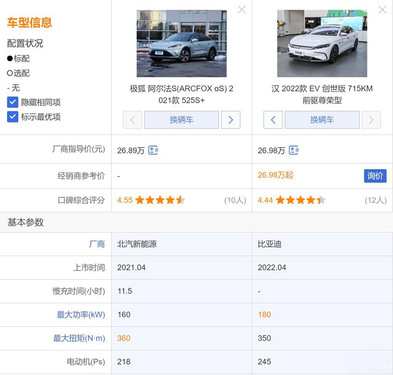
Task: Click 换辆车 button under ARCFOX αS
Action: click(x=181, y=120)
